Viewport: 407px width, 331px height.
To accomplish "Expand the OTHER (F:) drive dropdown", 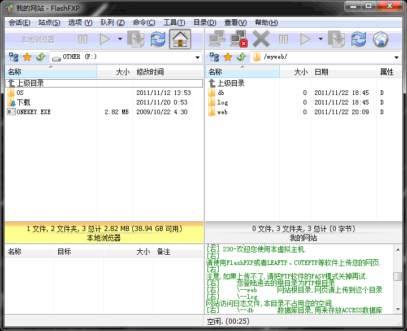I will click(x=197, y=57).
